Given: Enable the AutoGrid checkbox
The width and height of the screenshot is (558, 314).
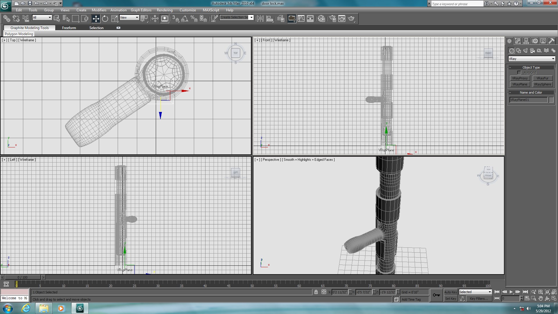Looking at the screenshot, I should (519, 73).
